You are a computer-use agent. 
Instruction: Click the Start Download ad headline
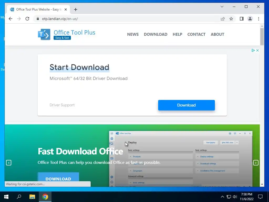pos(79,67)
